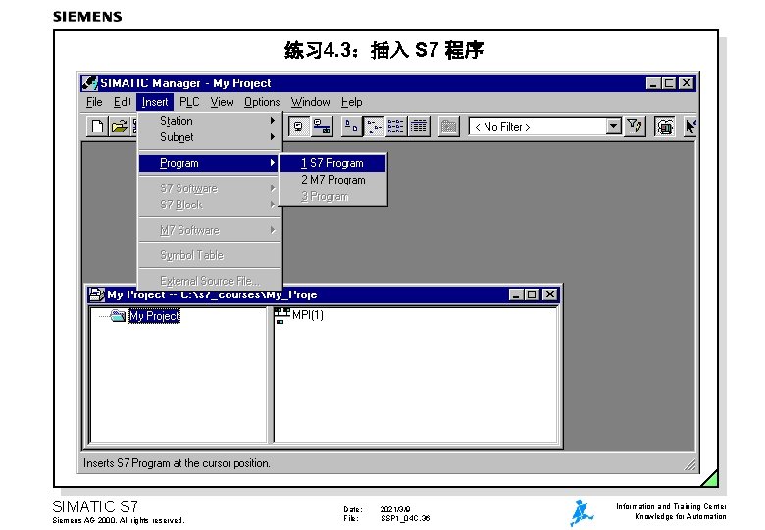Click the SIMATIC Manager title bar icon

[90, 83]
